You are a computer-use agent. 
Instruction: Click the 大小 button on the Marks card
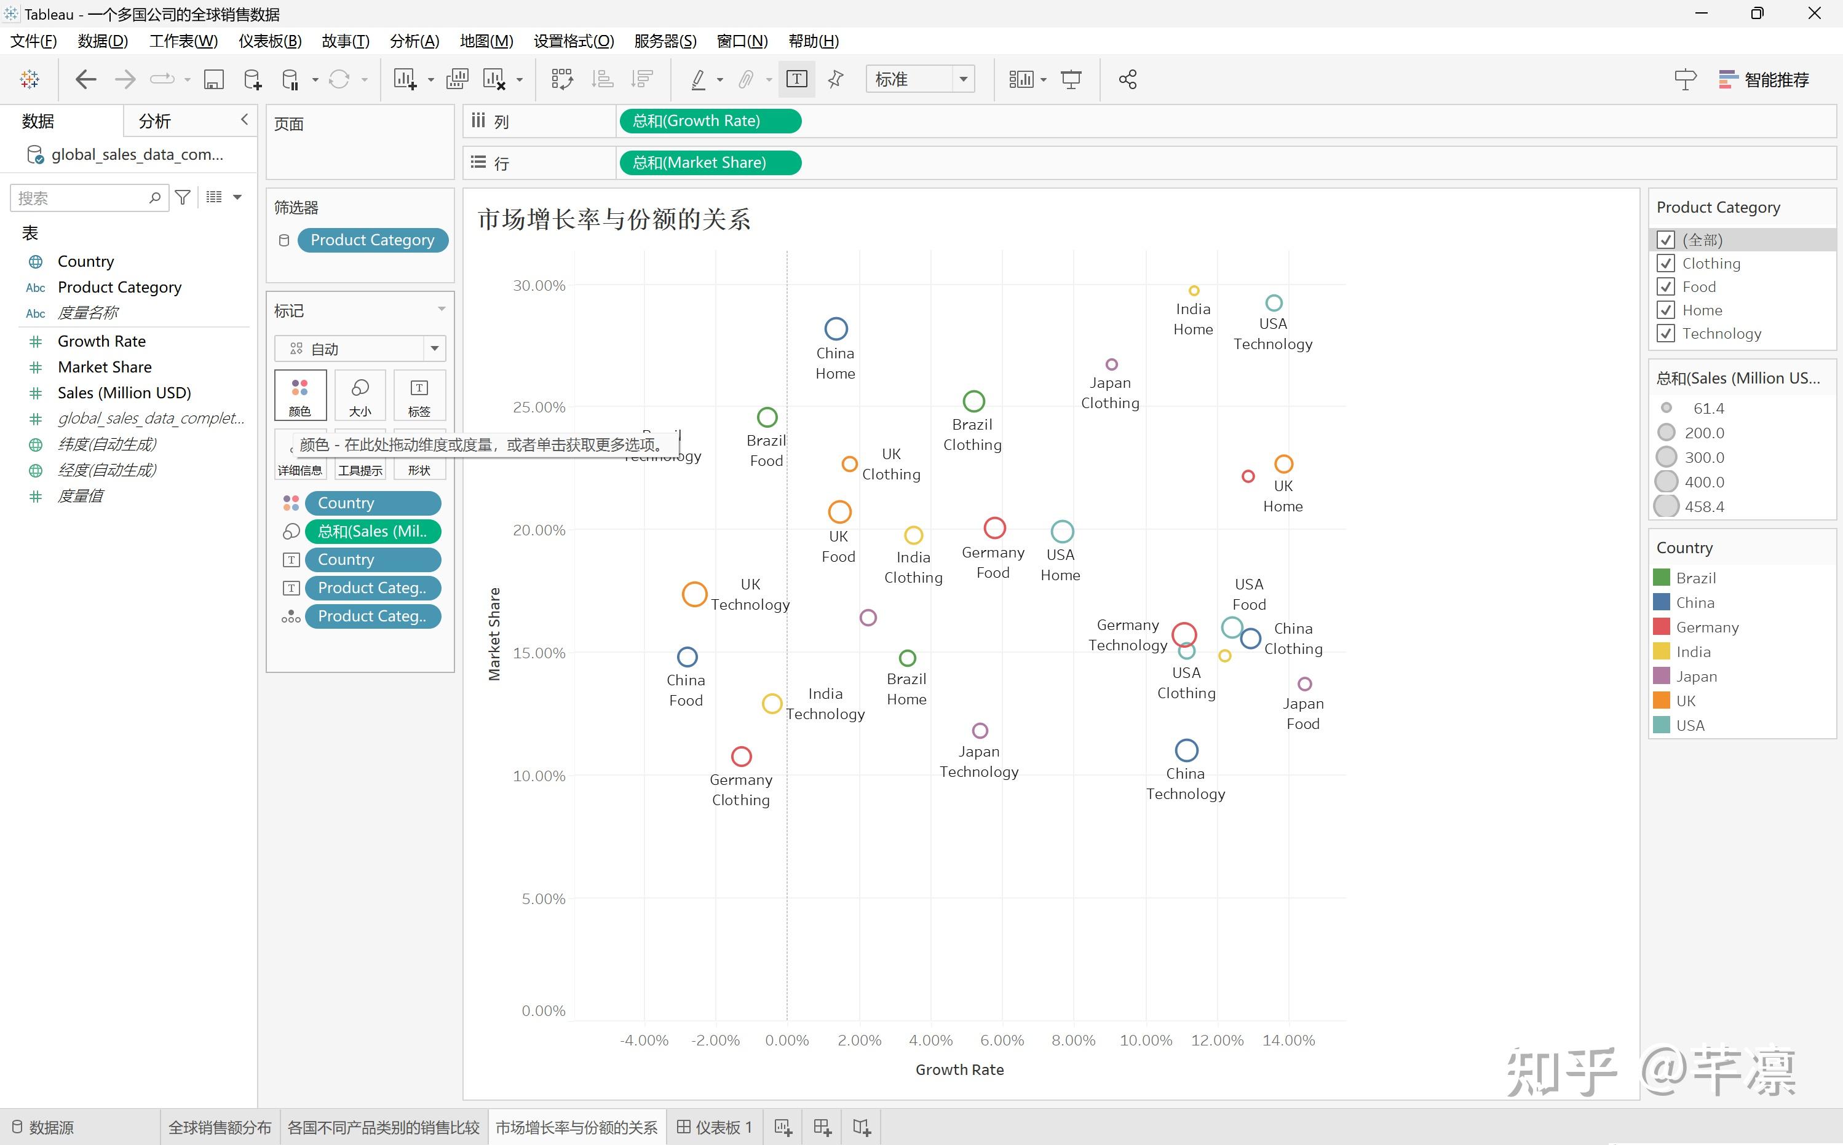point(360,395)
